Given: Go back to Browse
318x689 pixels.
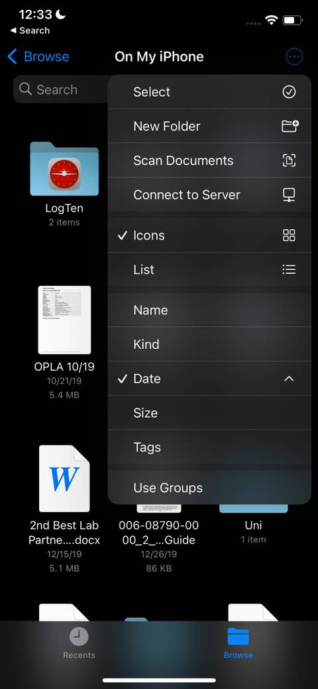Looking at the screenshot, I should tap(38, 56).
